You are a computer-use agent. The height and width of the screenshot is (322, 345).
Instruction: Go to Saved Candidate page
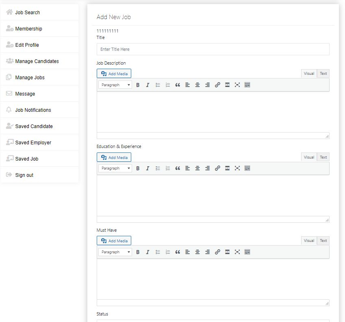point(34,126)
